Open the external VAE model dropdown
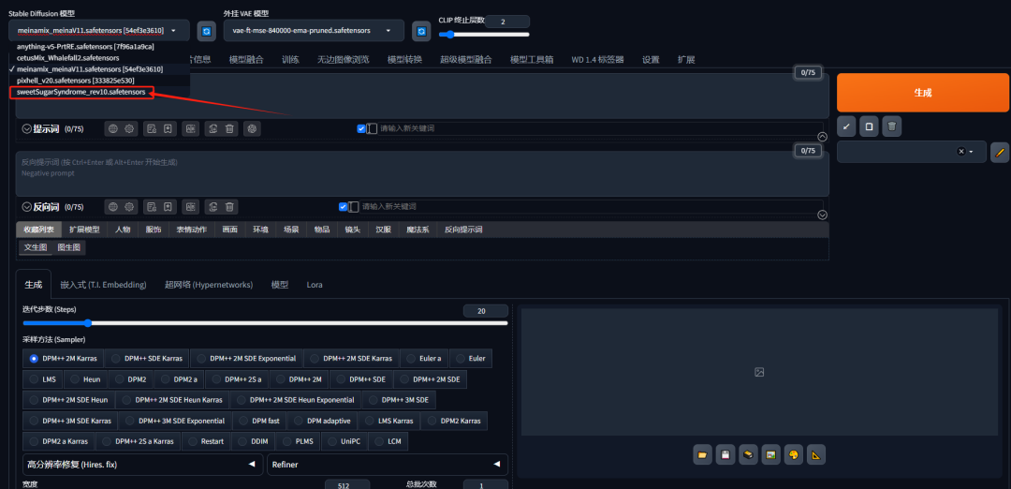Screen dimensions: 1011x489 tap(314, 30)
